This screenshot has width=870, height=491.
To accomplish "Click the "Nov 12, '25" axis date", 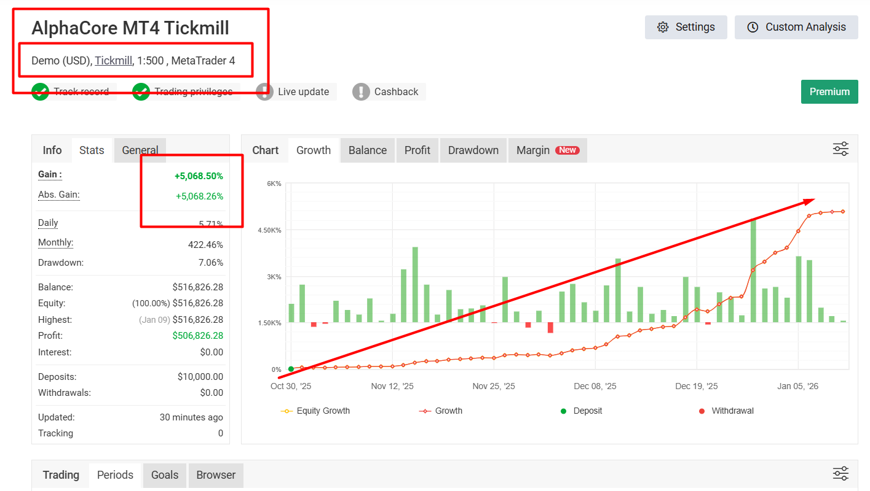I will pos(392,387).
